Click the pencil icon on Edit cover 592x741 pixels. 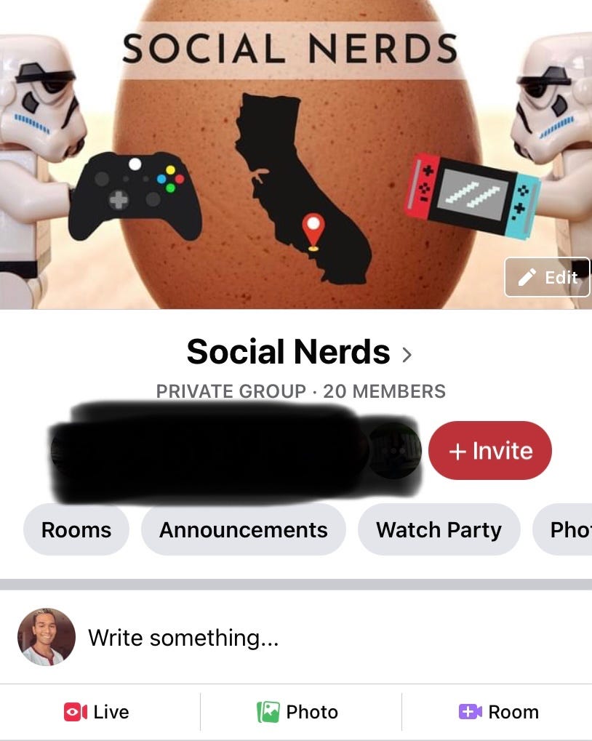point(527,277)
